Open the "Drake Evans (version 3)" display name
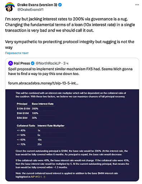 [x=37, y=5]
